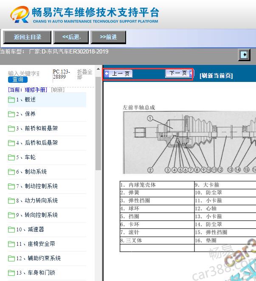Click the 当前车型 vehicle model info text
Image resolution: width=256 pixels, height=281 pixels.
tap(54, 52)
